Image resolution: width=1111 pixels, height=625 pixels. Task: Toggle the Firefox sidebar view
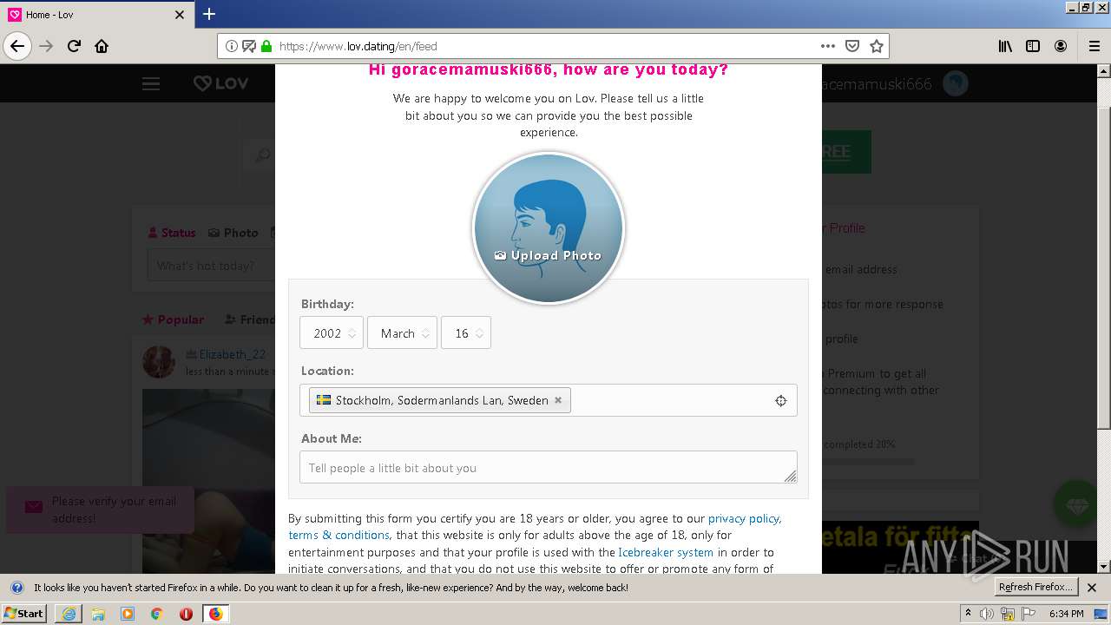tap(1033, 46)
